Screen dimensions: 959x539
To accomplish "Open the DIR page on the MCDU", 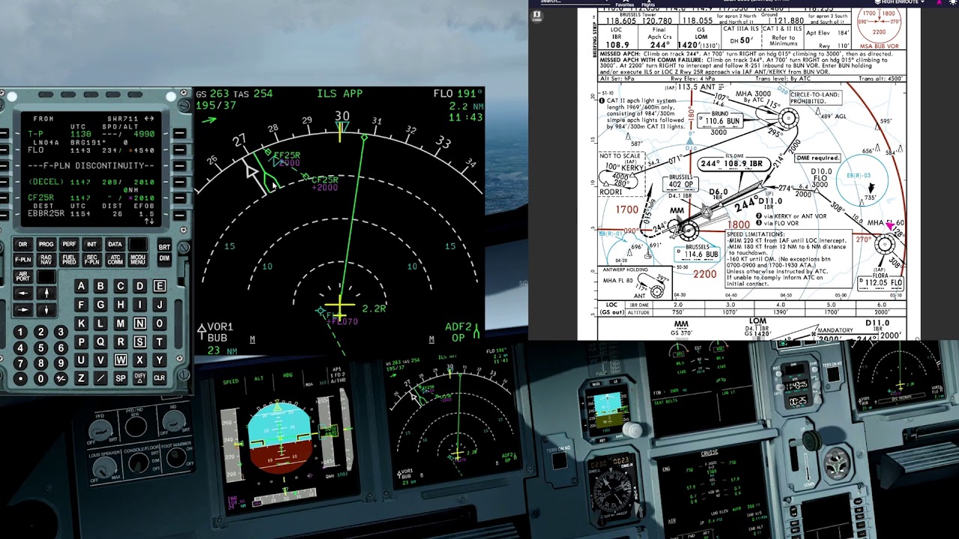I will (22, 244).
